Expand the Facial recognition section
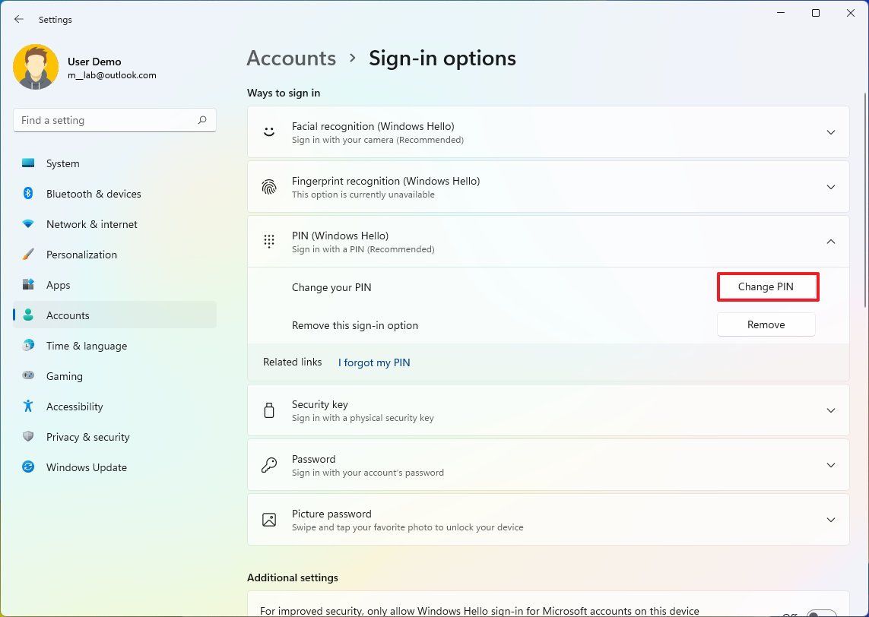Screen dimensions: 869x617 tap(831, 131)
